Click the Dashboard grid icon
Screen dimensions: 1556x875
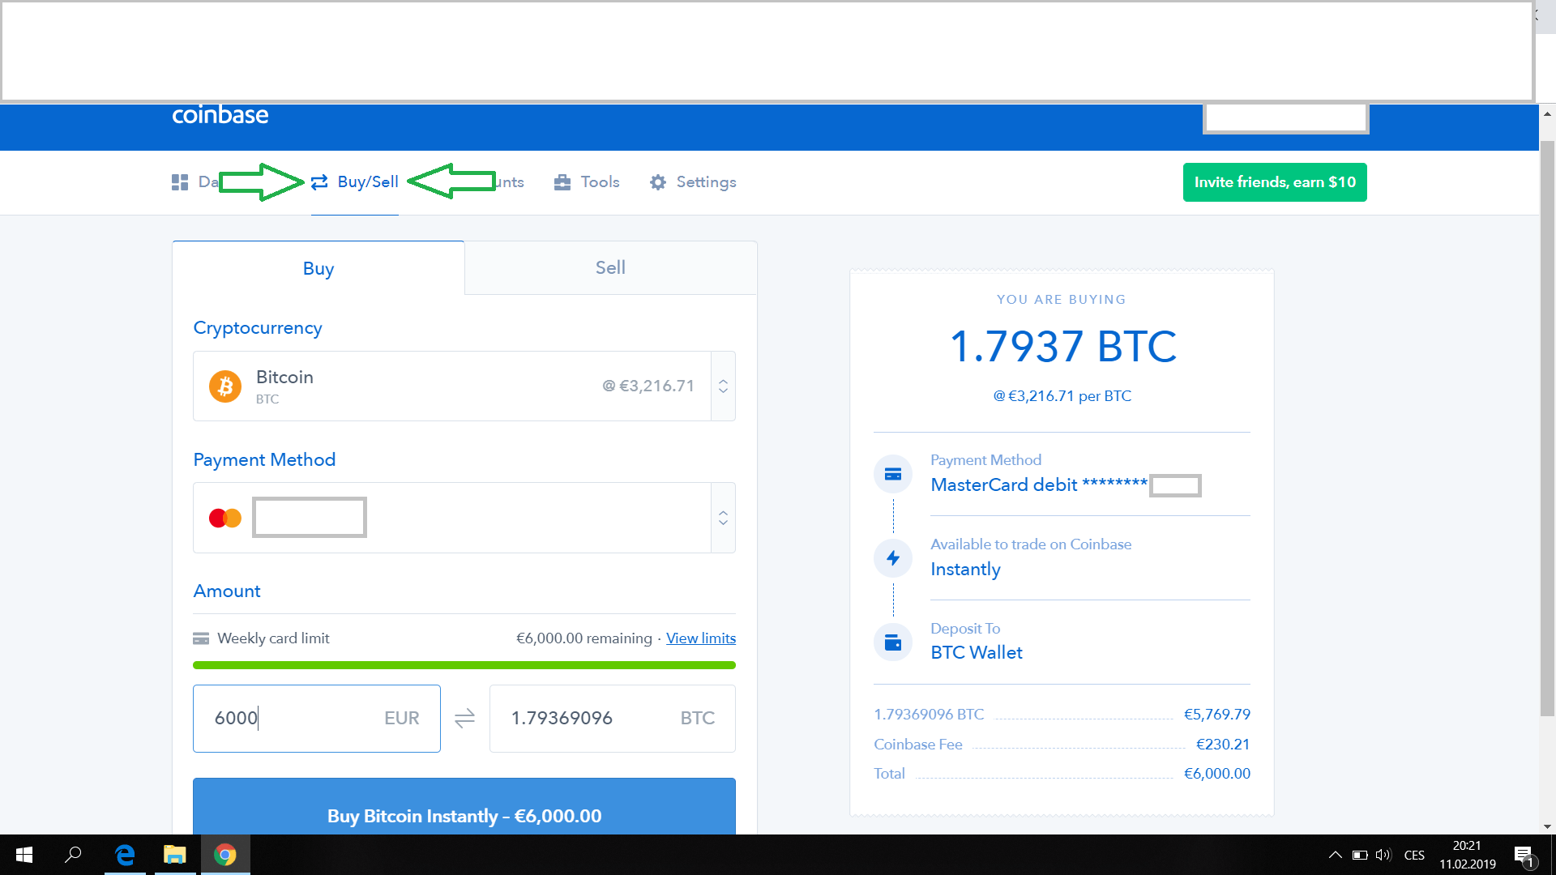(x=180, y=182)
